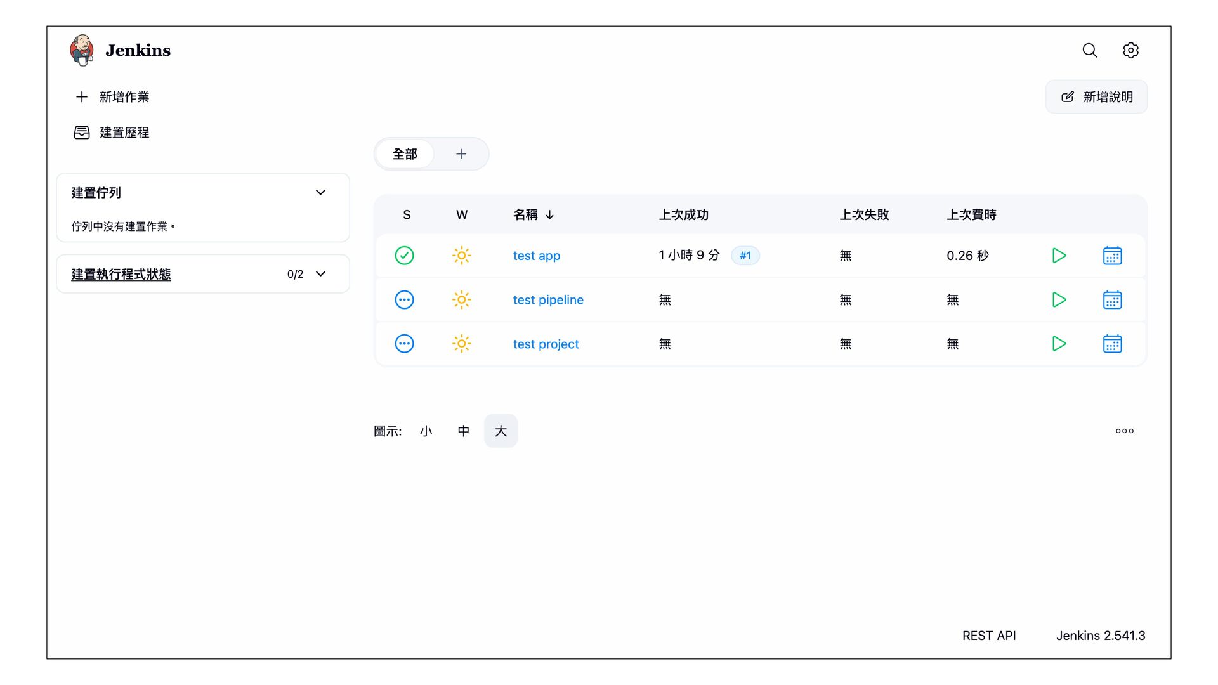
Task: Open the test pipeline job link
Action: point(547,300)
